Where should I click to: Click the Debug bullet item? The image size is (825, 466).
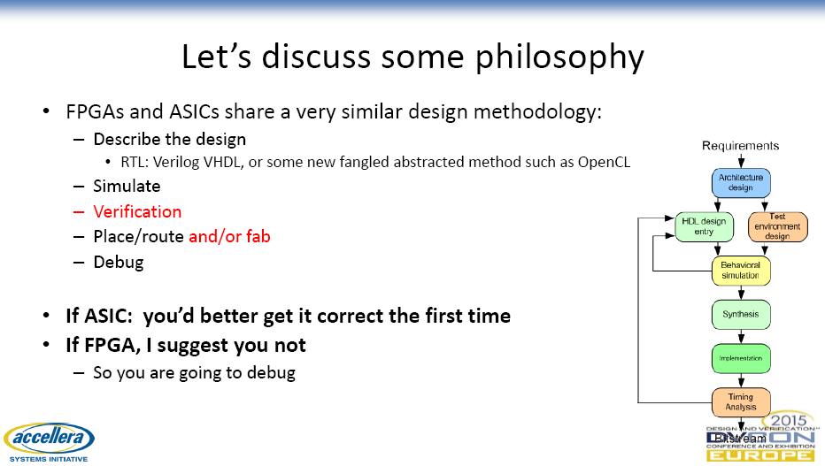point(119,262)
